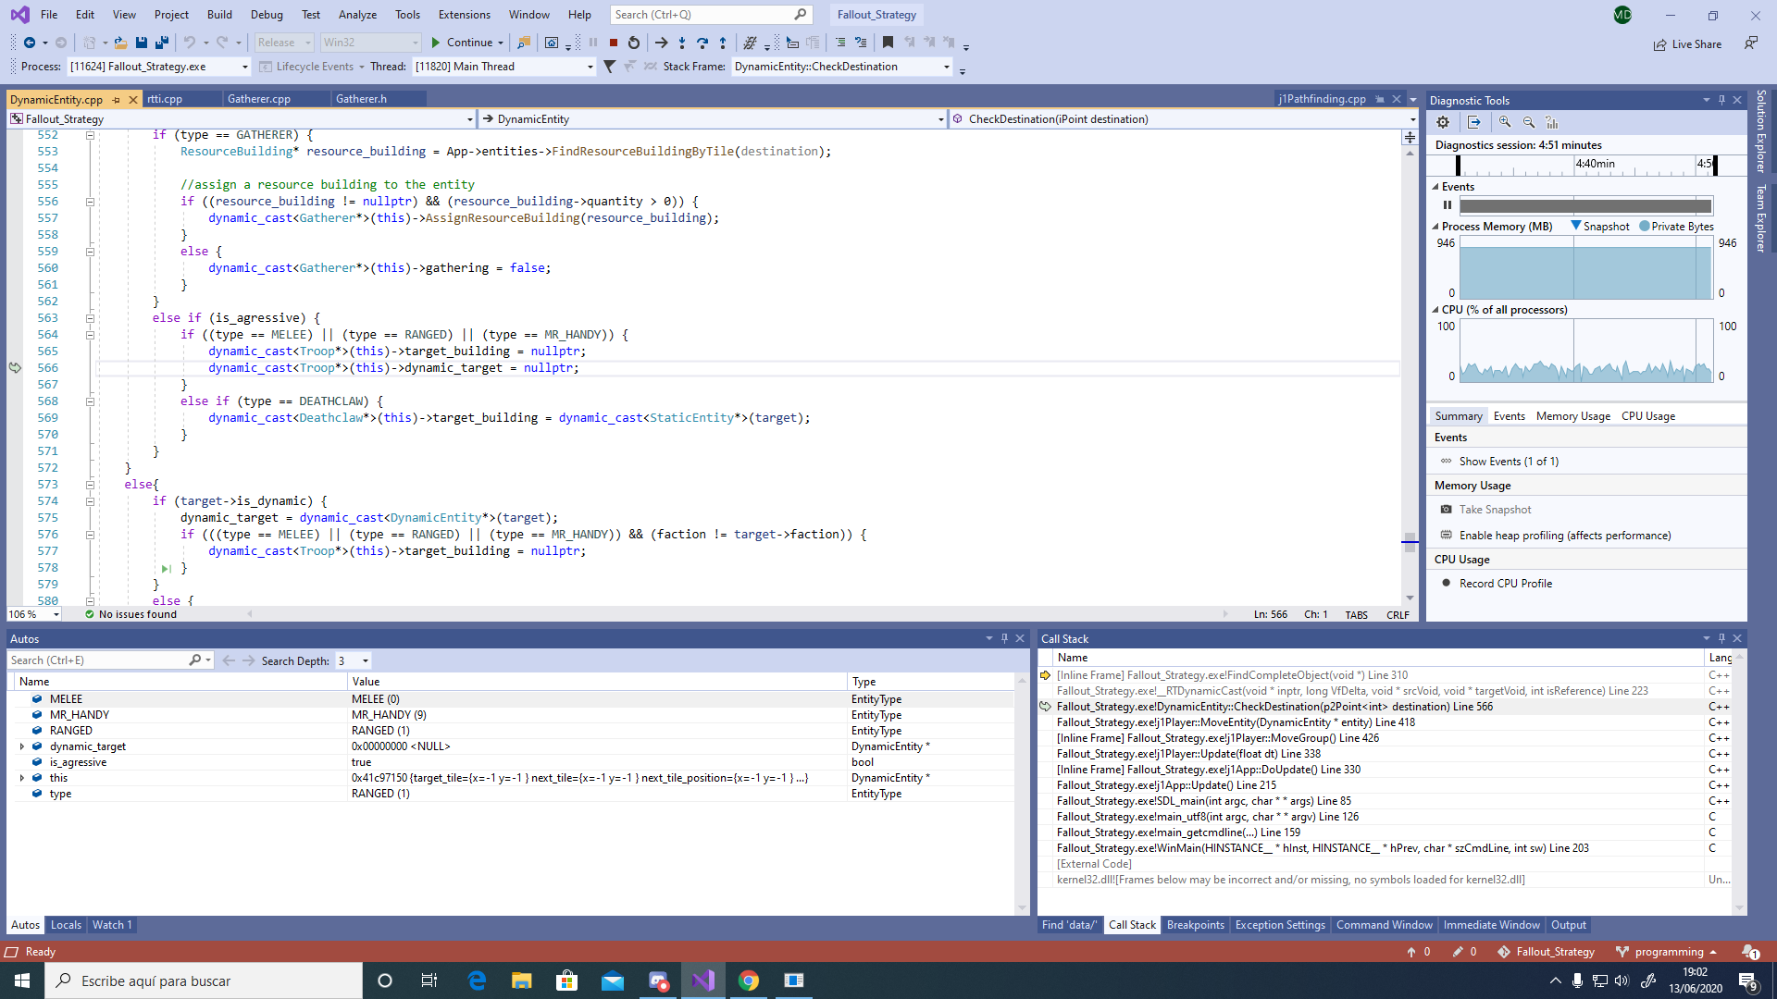This screenshot has height=999, width=1777.
Task: Click the Continue debugging button
Action: (x=467, y=43)
